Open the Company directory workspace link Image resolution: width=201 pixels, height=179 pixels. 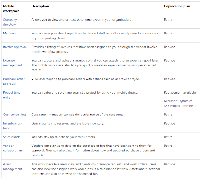pyautogui.click(x=9, y=22)
